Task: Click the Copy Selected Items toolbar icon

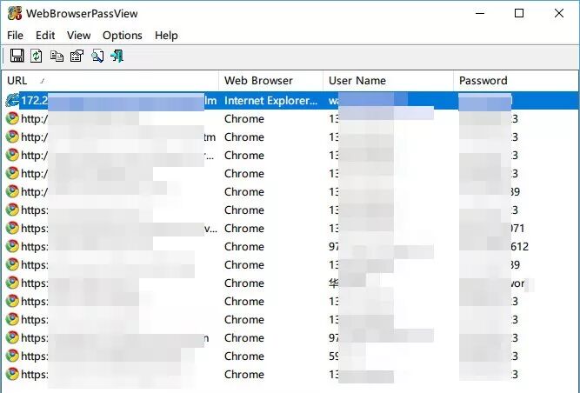Action: pyautogui.click(x=57, y=56)
